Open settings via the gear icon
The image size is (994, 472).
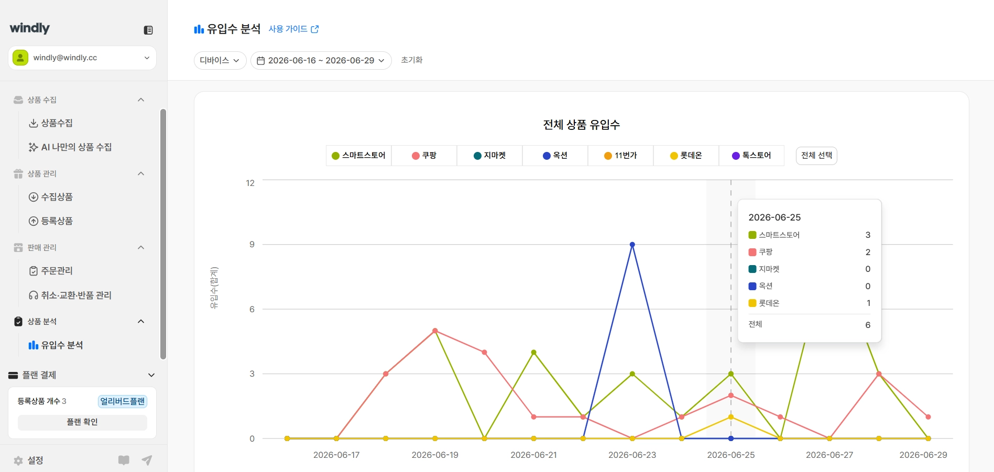pos(18,460)
